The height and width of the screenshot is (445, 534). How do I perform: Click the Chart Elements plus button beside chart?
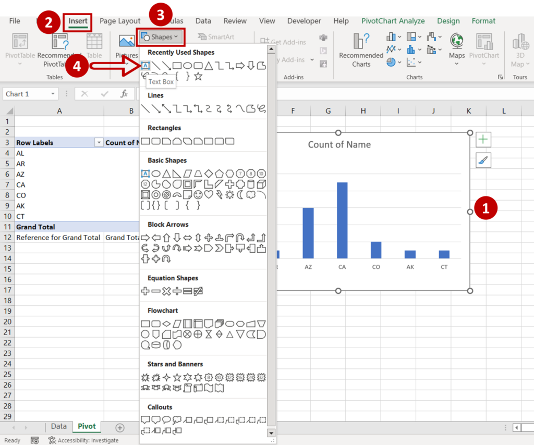(483, 140)
